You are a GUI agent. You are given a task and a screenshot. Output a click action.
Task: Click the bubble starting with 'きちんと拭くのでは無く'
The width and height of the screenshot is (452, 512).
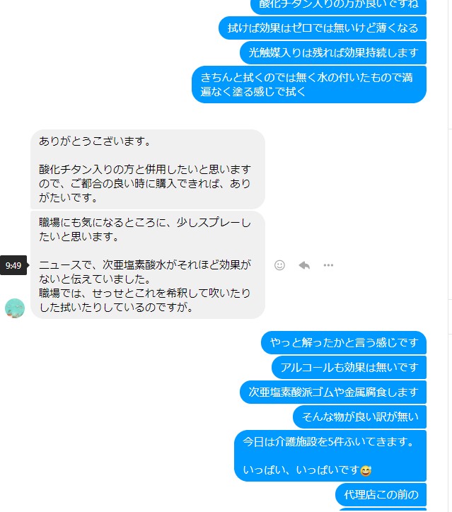(x=309, y=85)
